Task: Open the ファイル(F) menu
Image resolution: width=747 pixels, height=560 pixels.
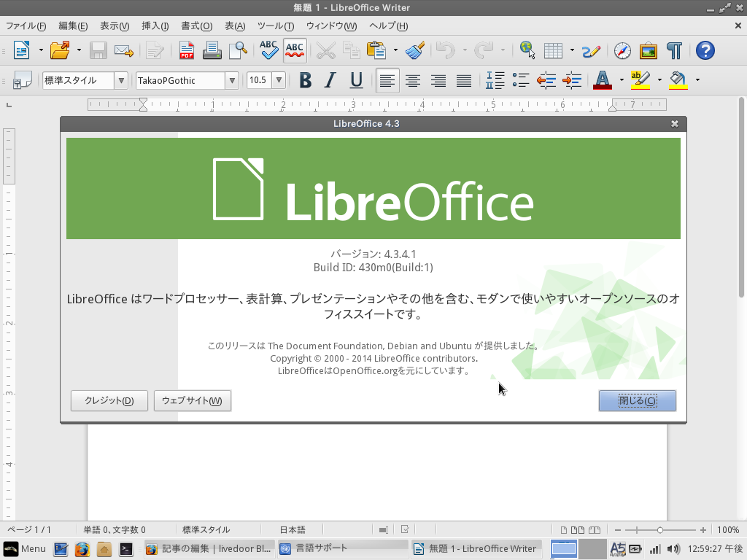Action: [26, 26]
